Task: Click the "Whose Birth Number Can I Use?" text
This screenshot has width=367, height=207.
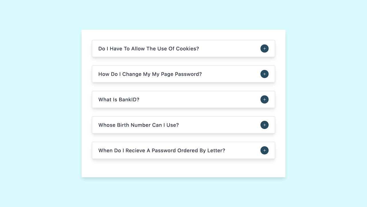Action: point(138,125)
